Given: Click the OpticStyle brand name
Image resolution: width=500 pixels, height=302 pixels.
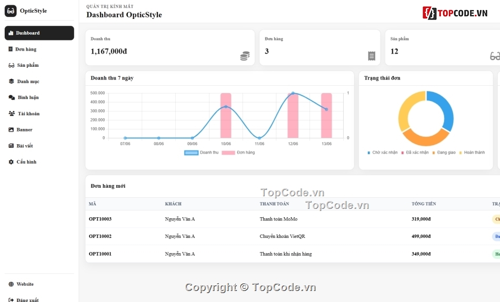Looking at the screenshot, I should click(x=33, y=11).
